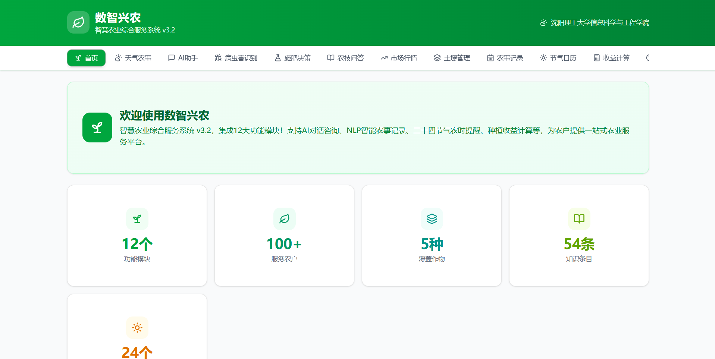Click the 智慧农业综合服务系统 v3.2 subtitle

pos(135,30)
